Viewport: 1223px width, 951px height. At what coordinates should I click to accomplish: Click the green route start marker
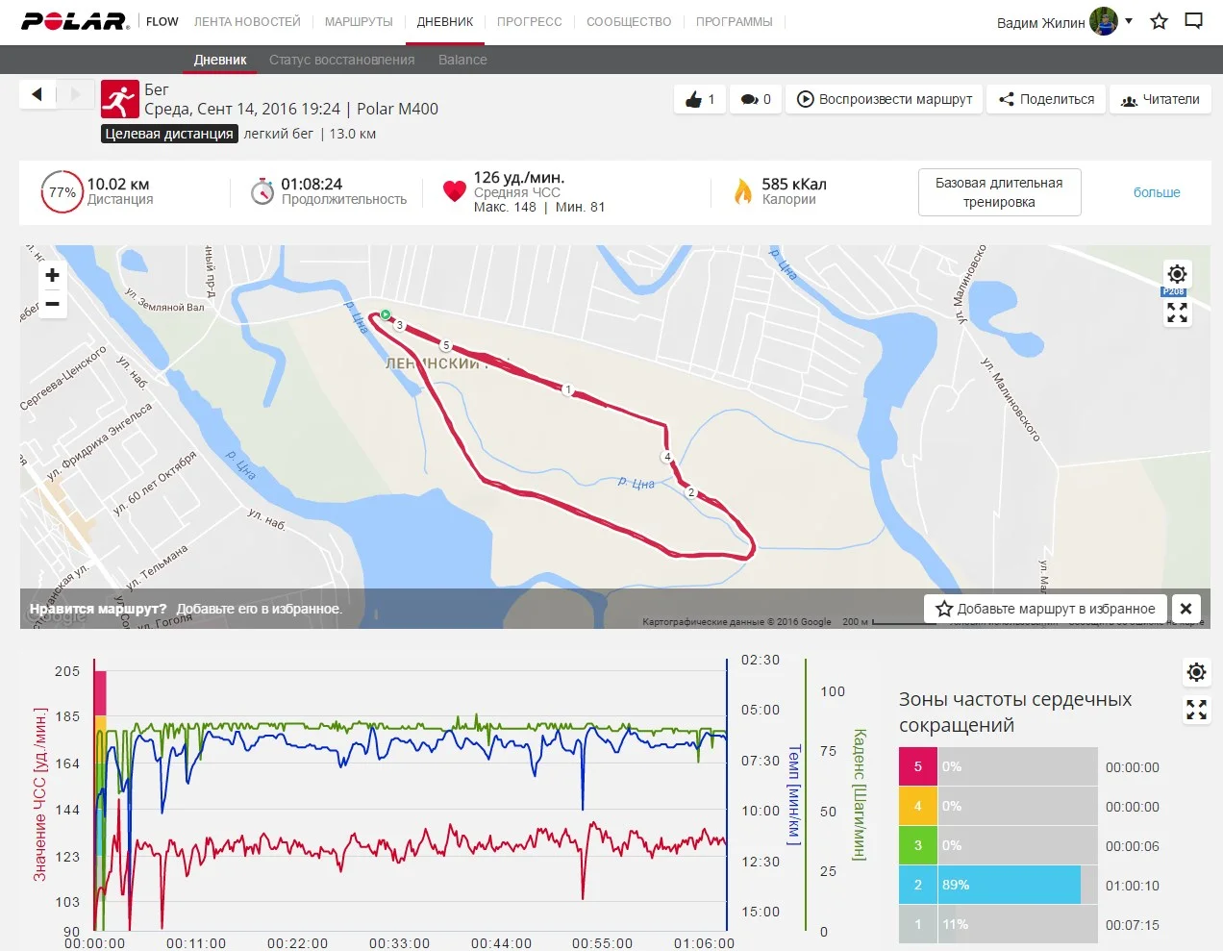pos(385,314)
